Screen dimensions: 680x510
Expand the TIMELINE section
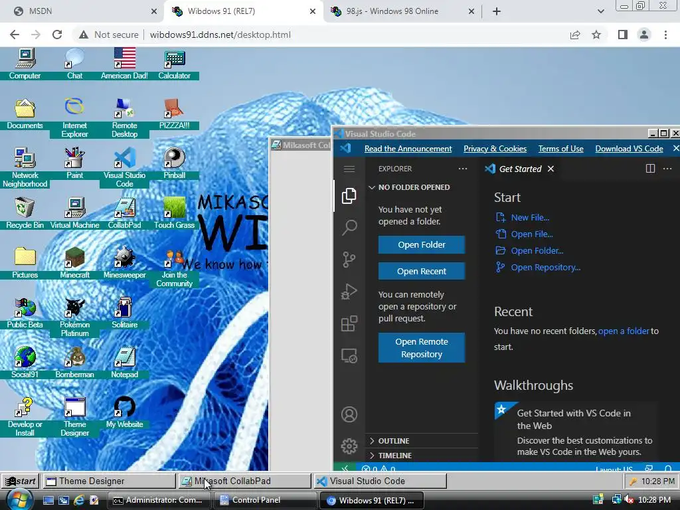click(422, 456)
